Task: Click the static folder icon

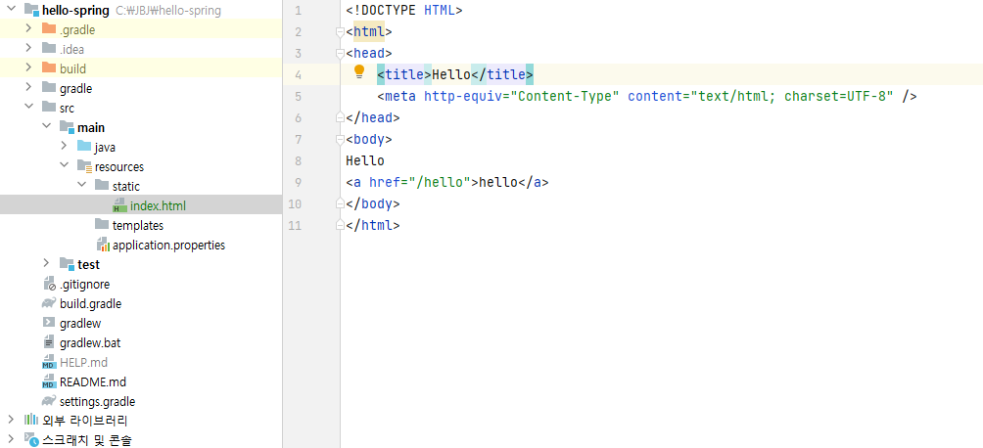Action: (x=102, y=186)
